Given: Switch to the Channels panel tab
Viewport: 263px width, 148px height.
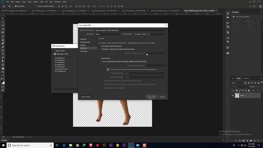Looking at the screenshot, I should click(246, 79).
